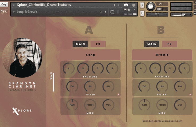196x127 pixels.
Task: Click the previous snapshot arrow
Action: coord(101,12)
